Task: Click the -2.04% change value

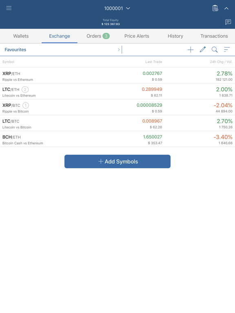Action: point(223,105)
